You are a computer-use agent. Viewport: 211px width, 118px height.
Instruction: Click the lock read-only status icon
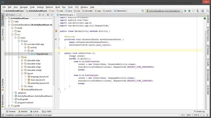(x=204, y=115)
